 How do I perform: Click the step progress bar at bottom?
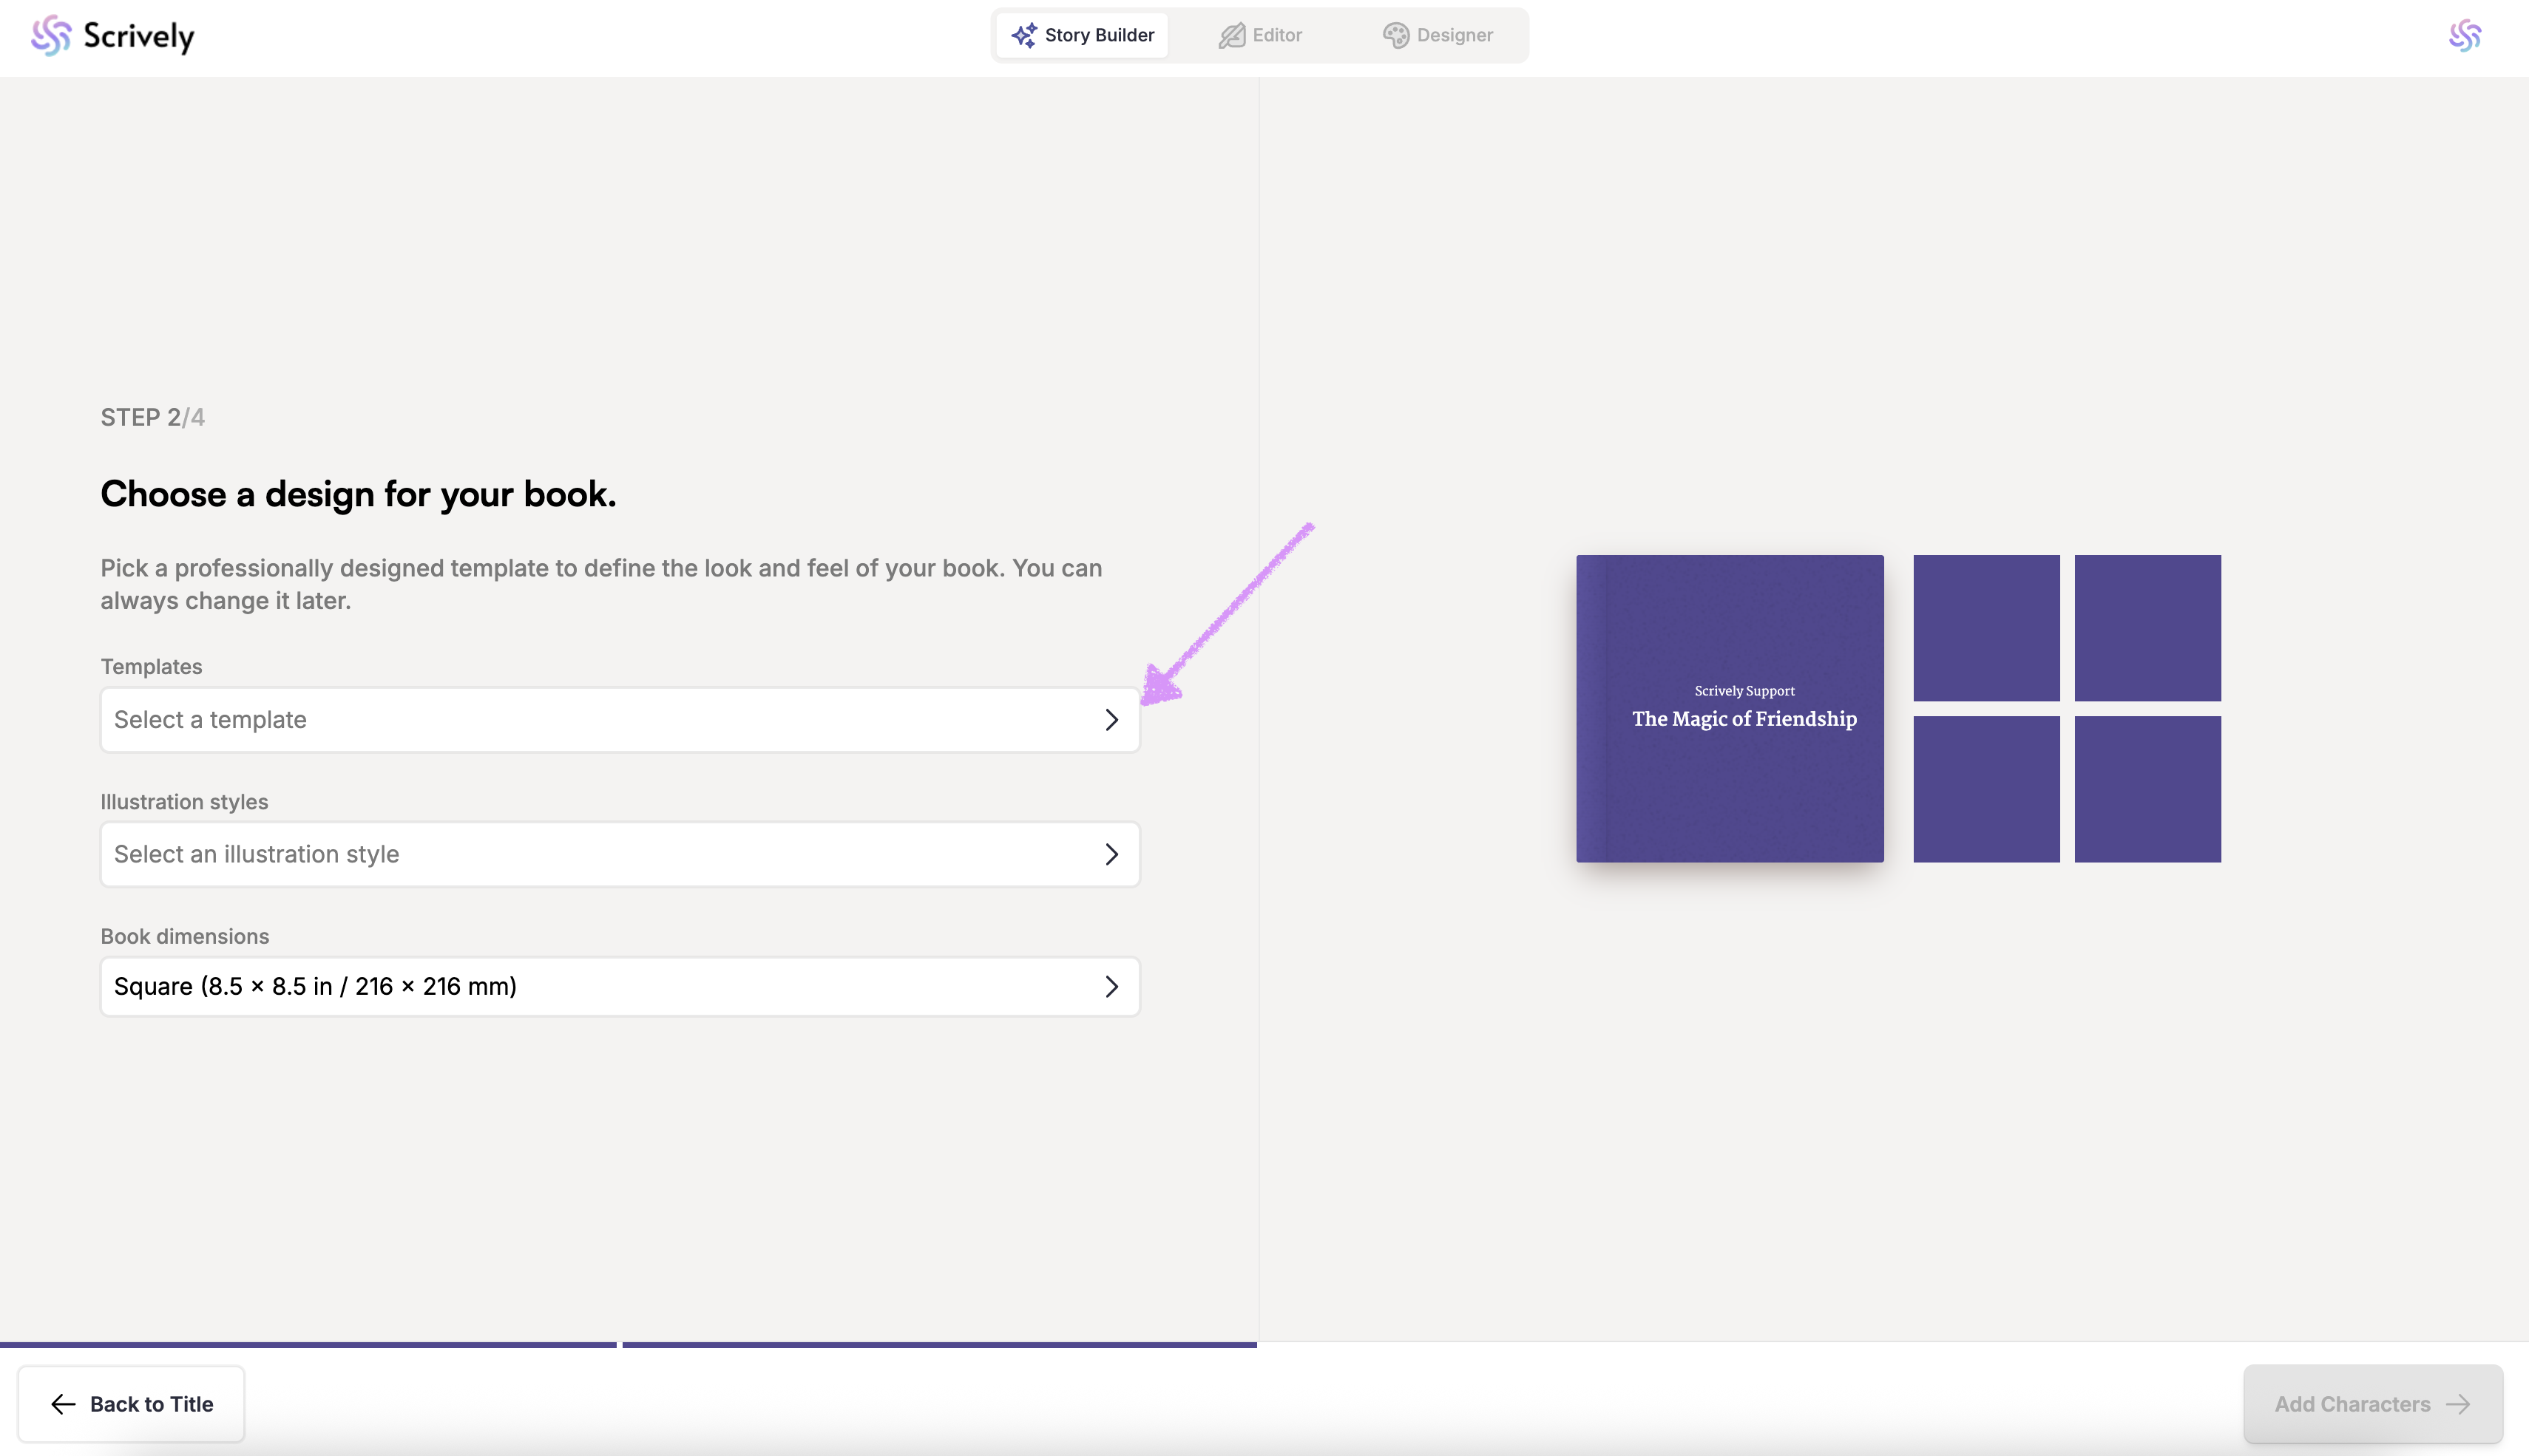[x=629, y=1345]
